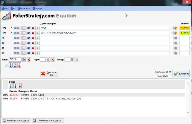Open the Вид menu

13,8
